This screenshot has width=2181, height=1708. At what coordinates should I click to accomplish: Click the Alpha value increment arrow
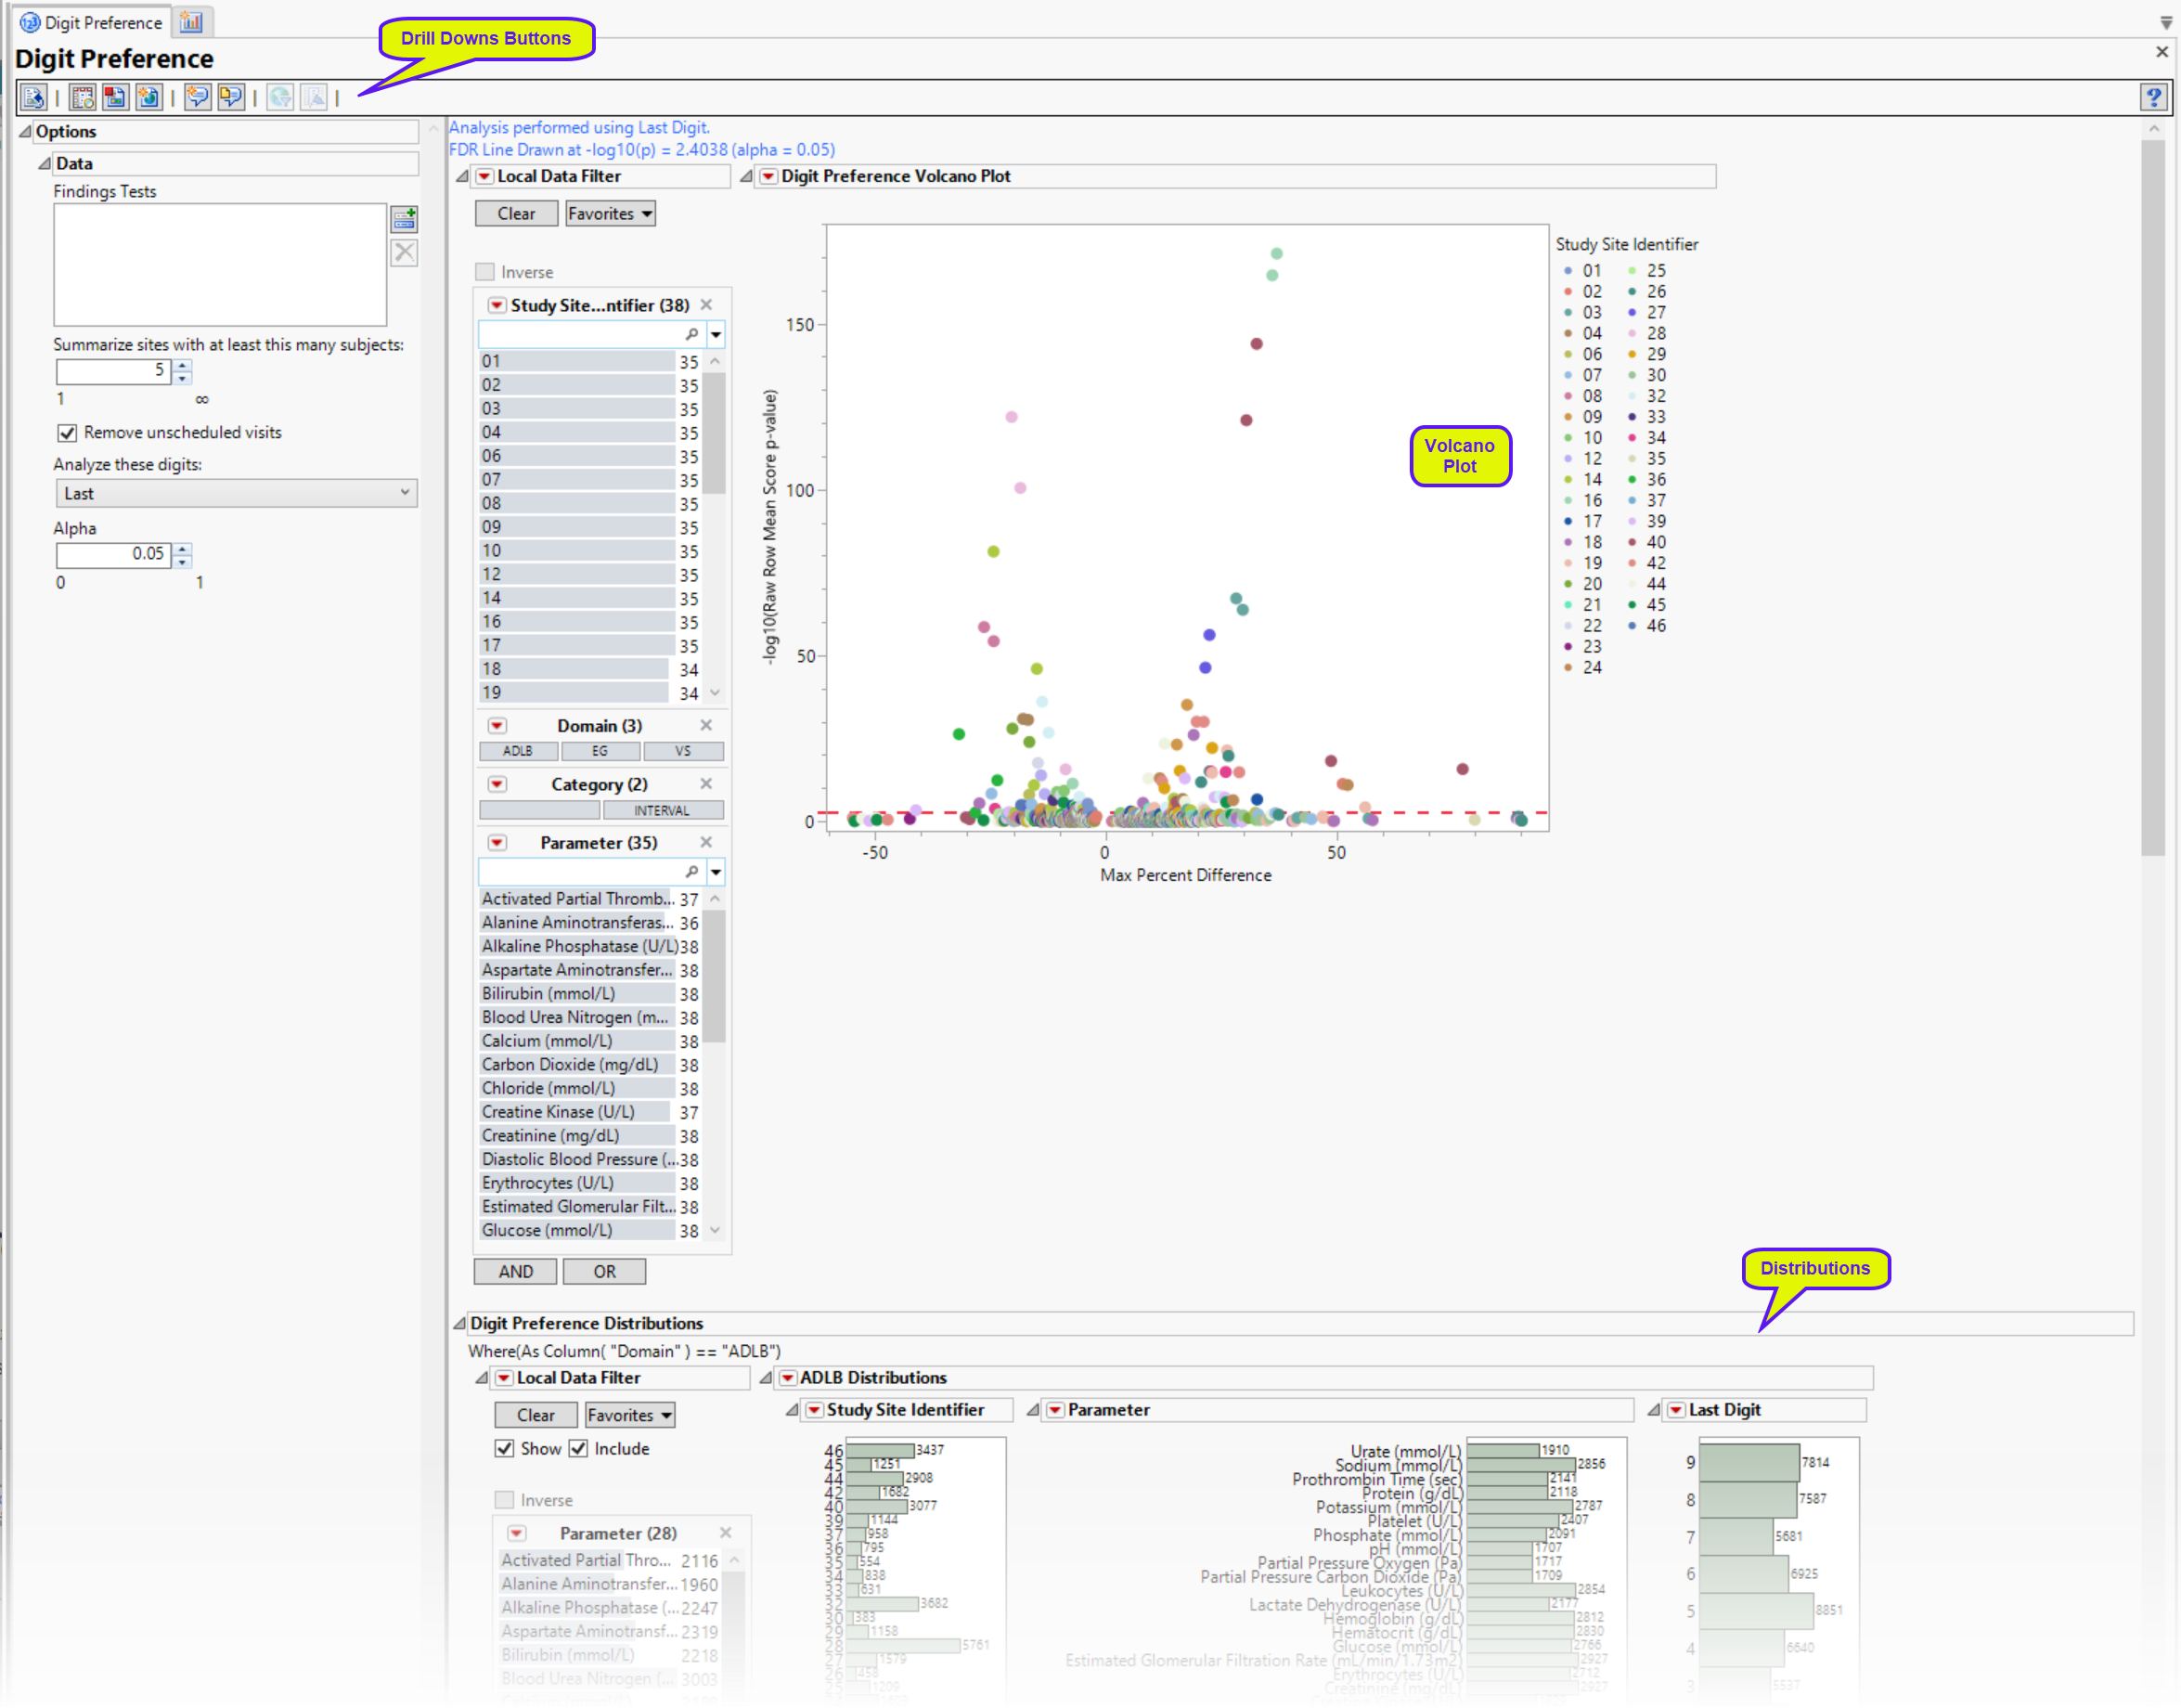click(x=183, y=548)
